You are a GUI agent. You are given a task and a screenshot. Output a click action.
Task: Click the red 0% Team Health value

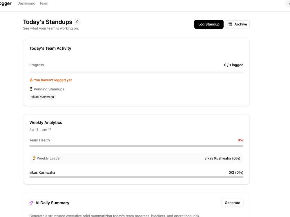[x=240, y=140]
